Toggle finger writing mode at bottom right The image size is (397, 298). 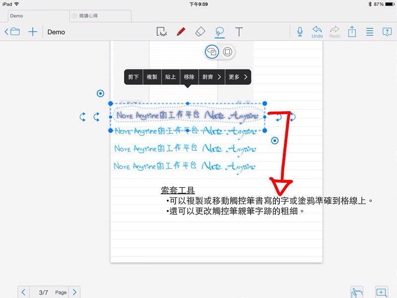point(356,292)
